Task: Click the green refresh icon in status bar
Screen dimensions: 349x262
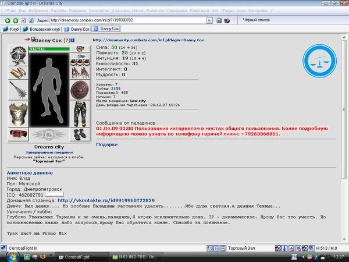Action: (209, 248)
